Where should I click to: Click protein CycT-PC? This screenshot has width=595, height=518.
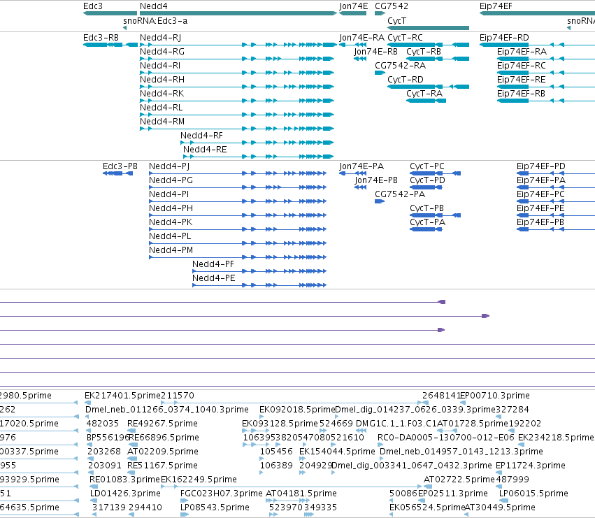[436, 173]
